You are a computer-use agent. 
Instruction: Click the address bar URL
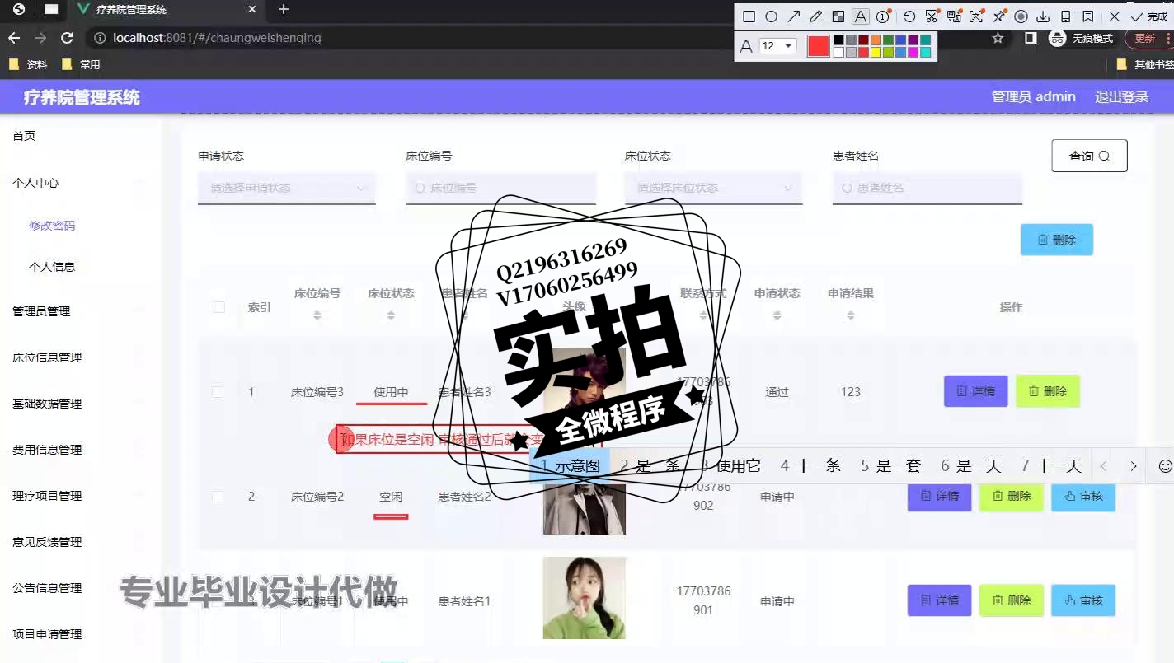(x=217, y=38)
